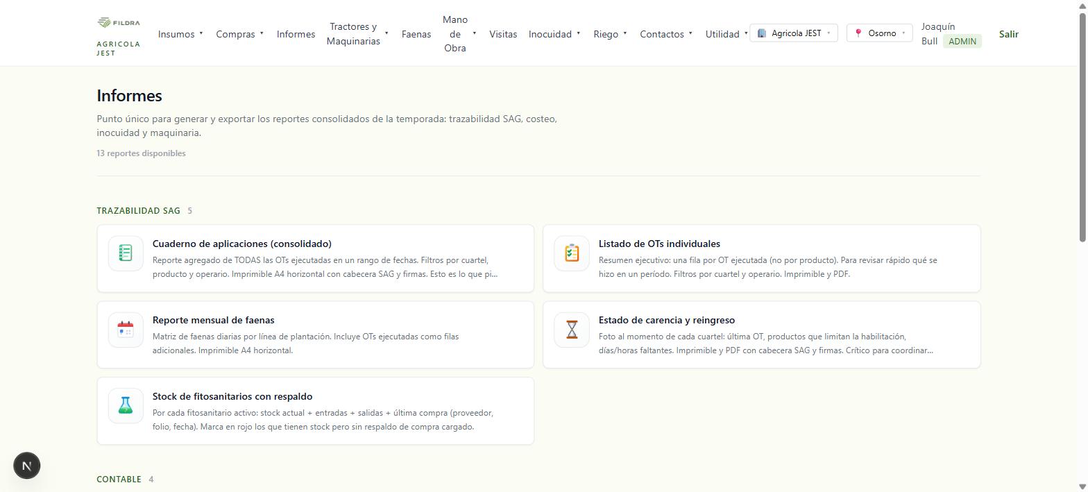Open Estado de carencia y reingreso report
Viewport: 1088px width, 492px height.
(x=762, y=334)
